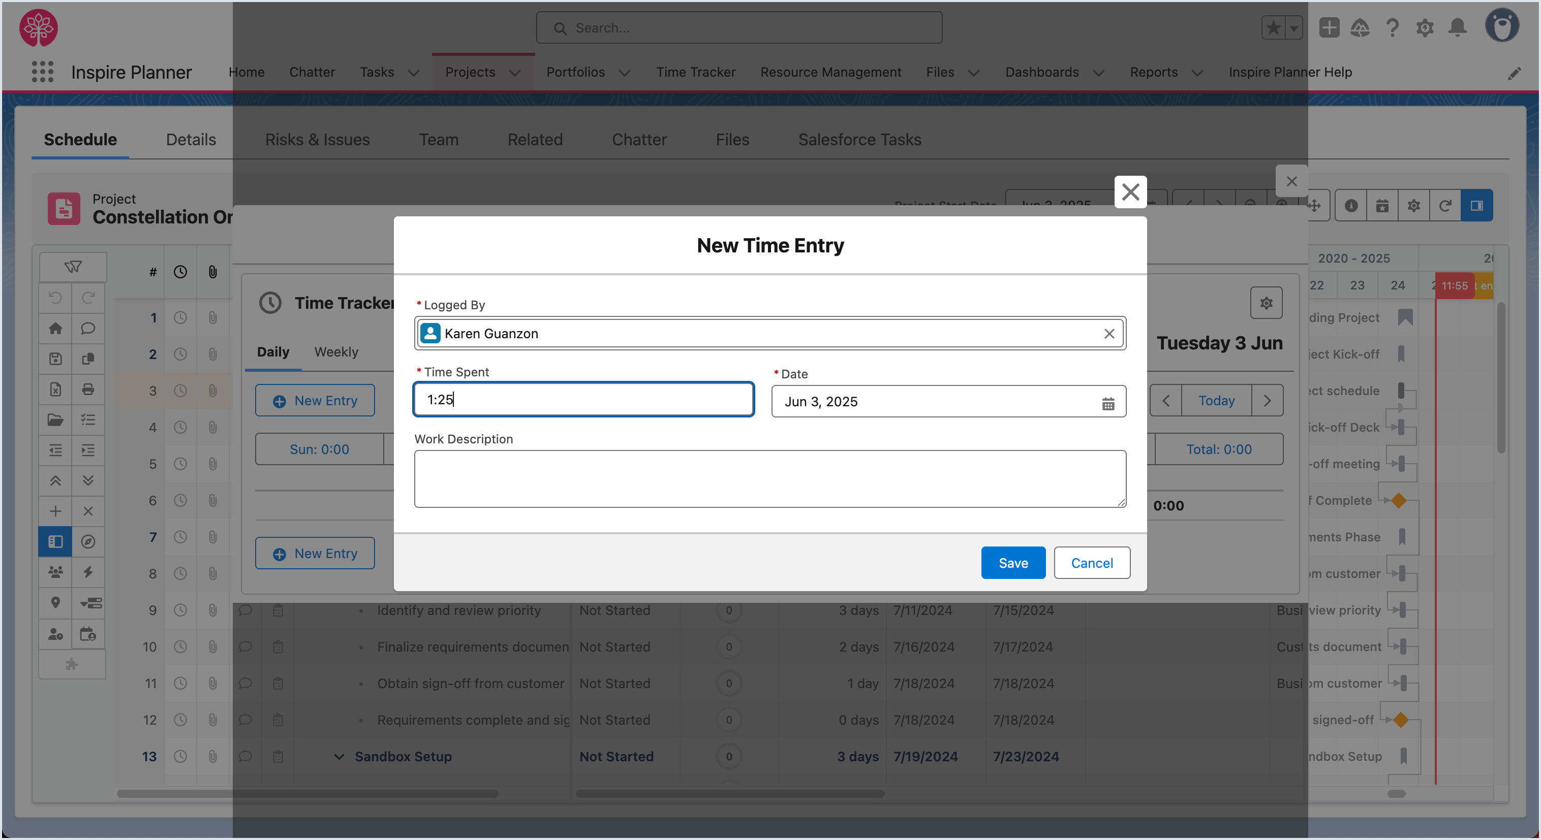
Task: Click the Today button
Action: 1216,401
